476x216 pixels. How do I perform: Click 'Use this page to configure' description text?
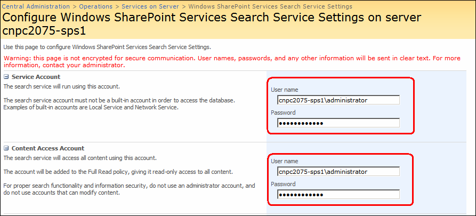coord(107,47)
